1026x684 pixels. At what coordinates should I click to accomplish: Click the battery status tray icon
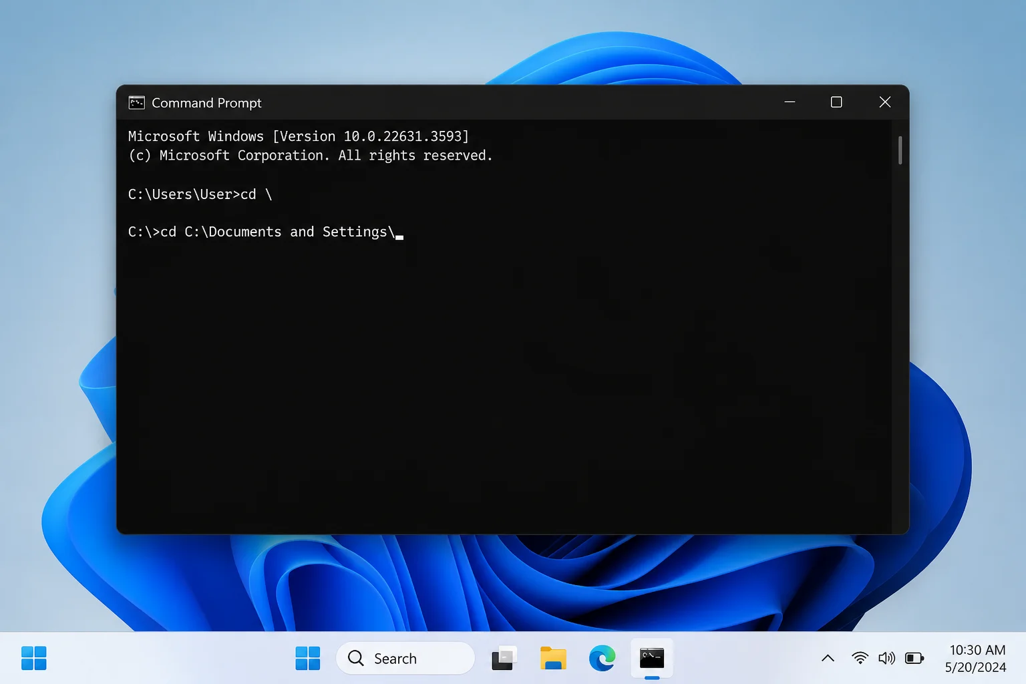coord(914,659)
